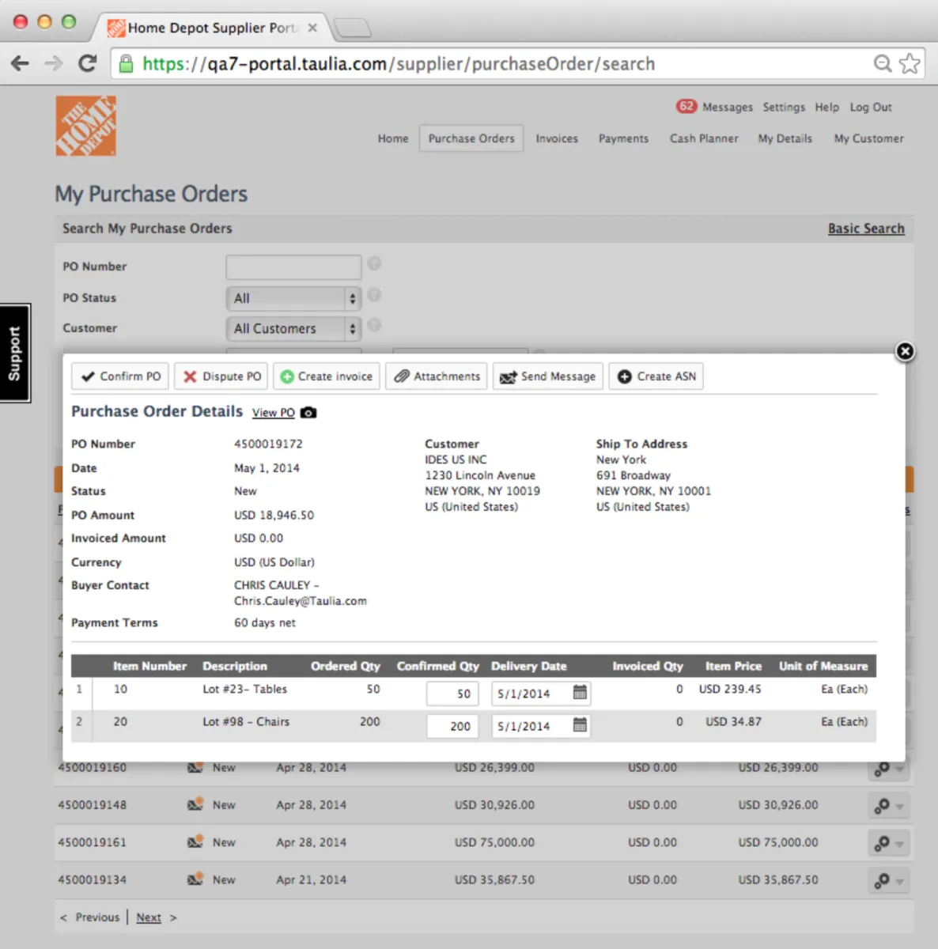The height and width of the screenshot is (949, 938).
Task: Click the PO Number search field
Action: 293,267
